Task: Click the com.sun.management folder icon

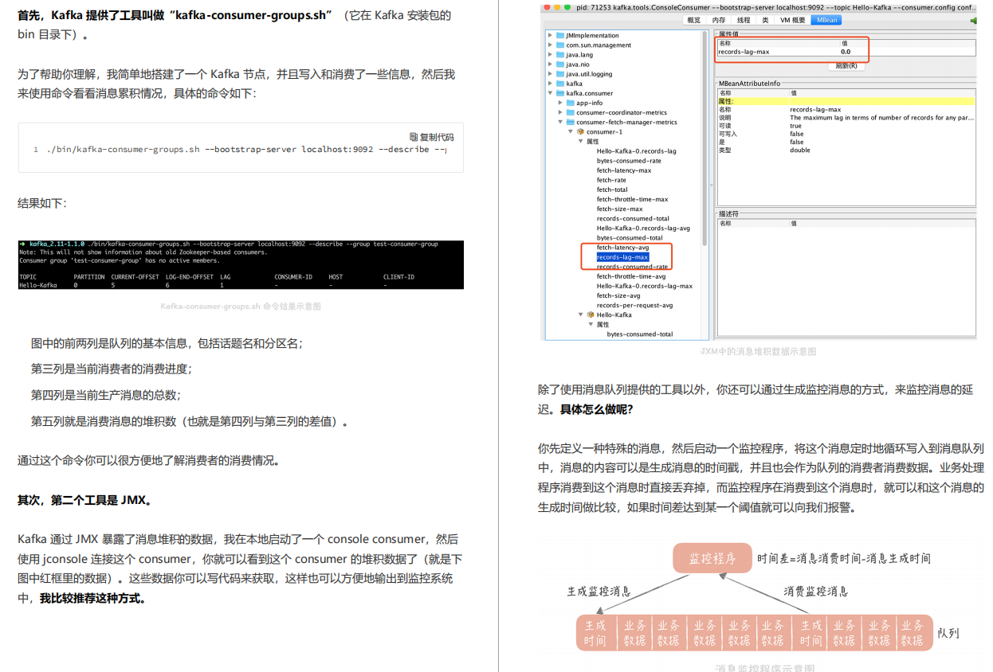Action: tap(560, 45)
